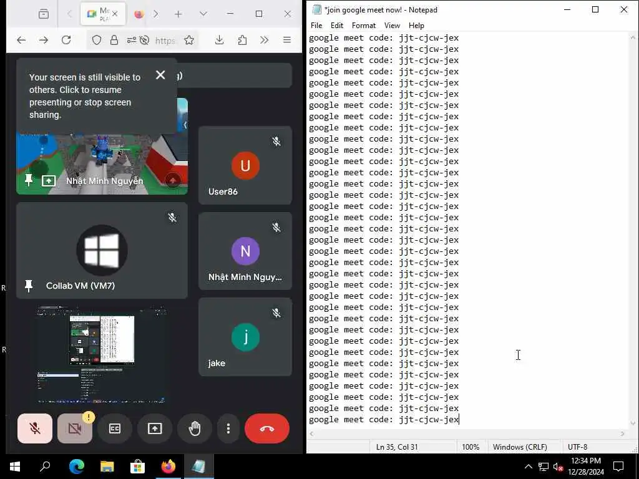Open Notepad Format menu
Screen dimensions: 639x479
(364, 25)
